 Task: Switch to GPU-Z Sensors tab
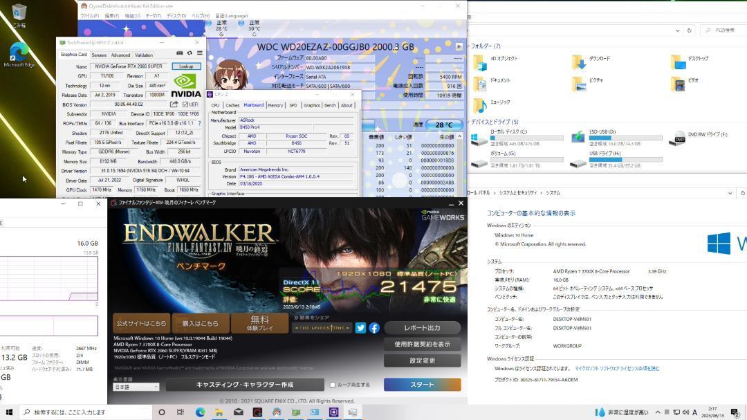[99, 55]
